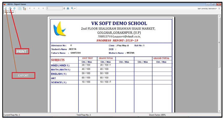Click mother's name MEENA
224x119 pixels.
130,53
